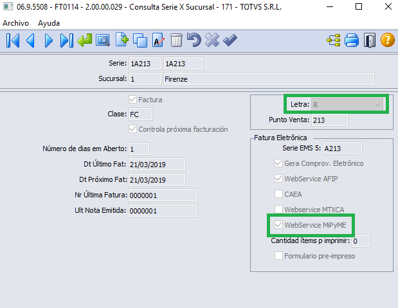Jump to last record with the toolbar arrow
Screen dimensions: 398x308
click(x=66, y=41)
